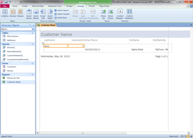Screen dimensions: 193x138
Task: Click the Save icon in quick access toolbar
Action: click(6, 2)
